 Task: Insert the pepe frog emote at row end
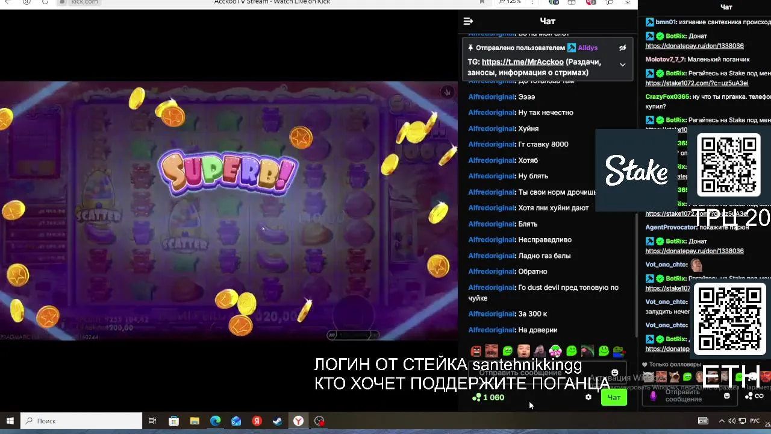[x=619, y=351]
